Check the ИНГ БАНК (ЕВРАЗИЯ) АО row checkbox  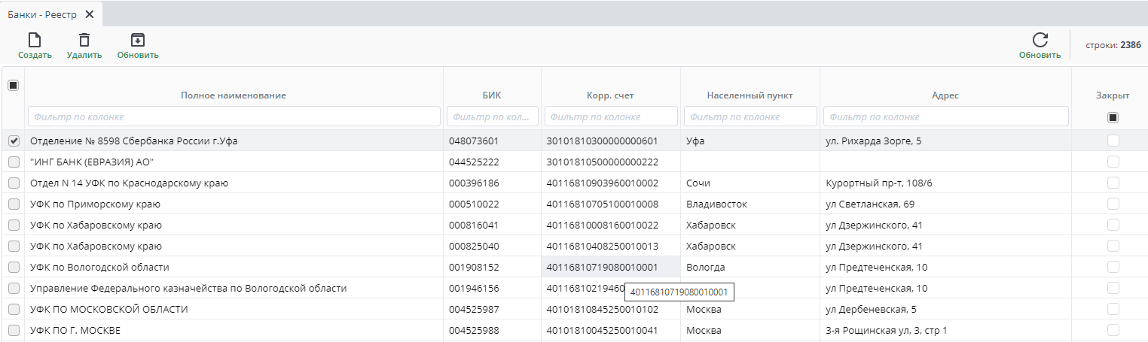point(14,162)
